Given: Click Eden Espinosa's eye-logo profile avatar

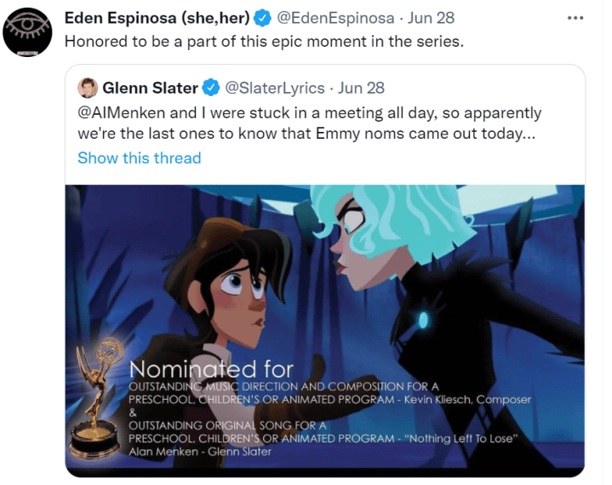Looking at the screenshot, I should (x=30, y=31).
